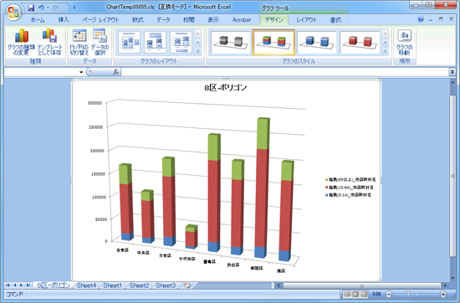This screenshot has height=303, width=460.
Task: Switch to Sheet4 worksheet tab
Action: click(x=86, y=285)
